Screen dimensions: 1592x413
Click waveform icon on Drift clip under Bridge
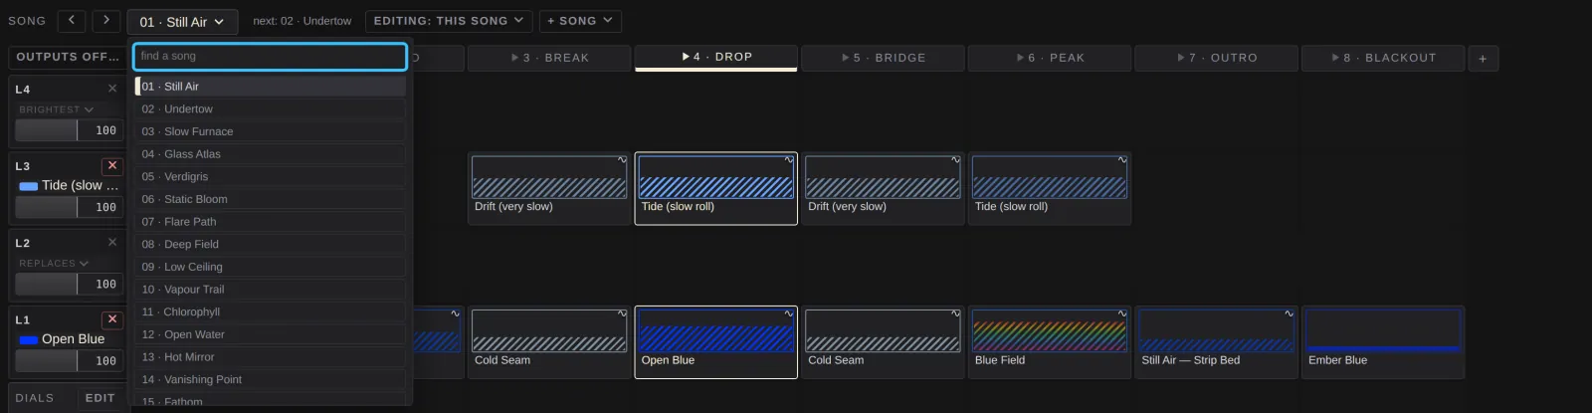[955, 160]
